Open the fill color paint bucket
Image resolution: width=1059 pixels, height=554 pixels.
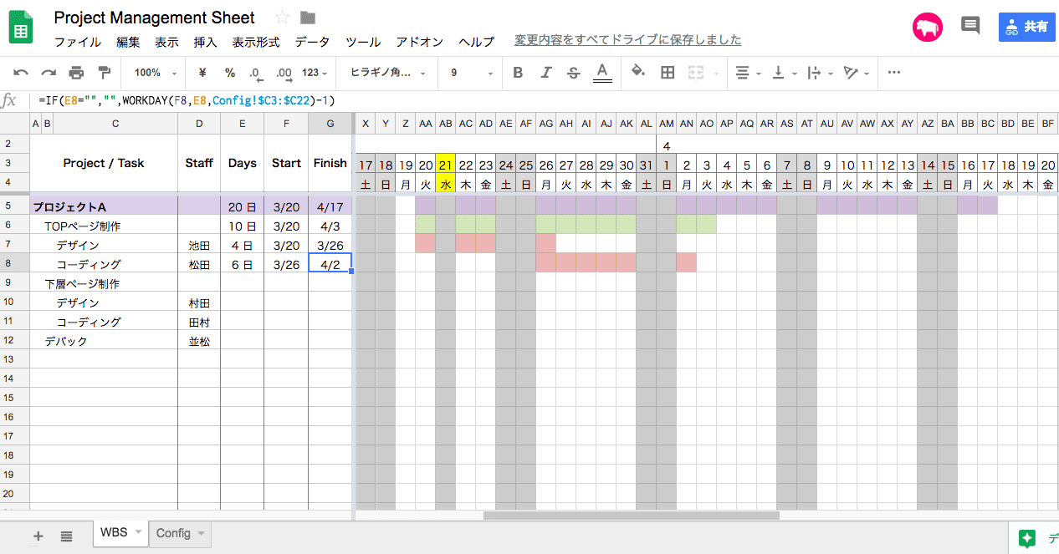tap(638, 73)
